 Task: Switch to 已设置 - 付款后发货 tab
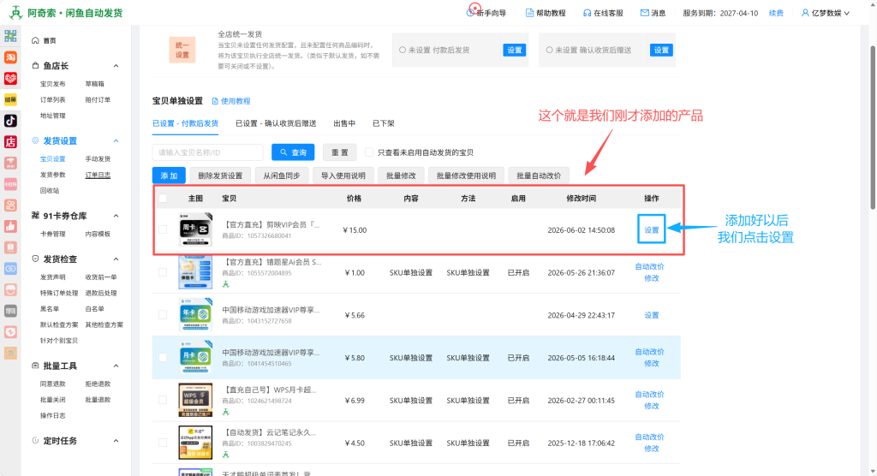[x=185, y=123]
